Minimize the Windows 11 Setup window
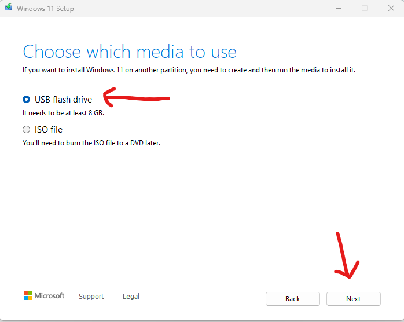This screenshot has height=322, width=404. point(339,9)
